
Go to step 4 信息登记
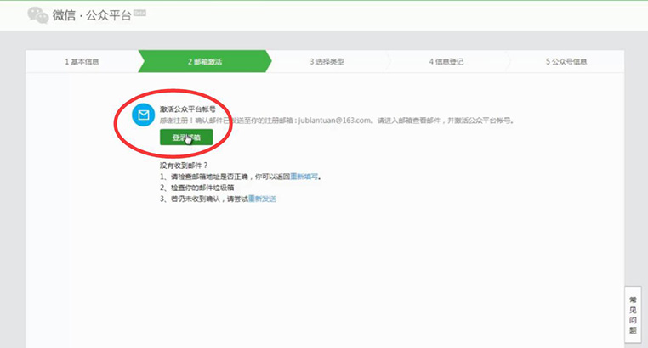[448, 62]
